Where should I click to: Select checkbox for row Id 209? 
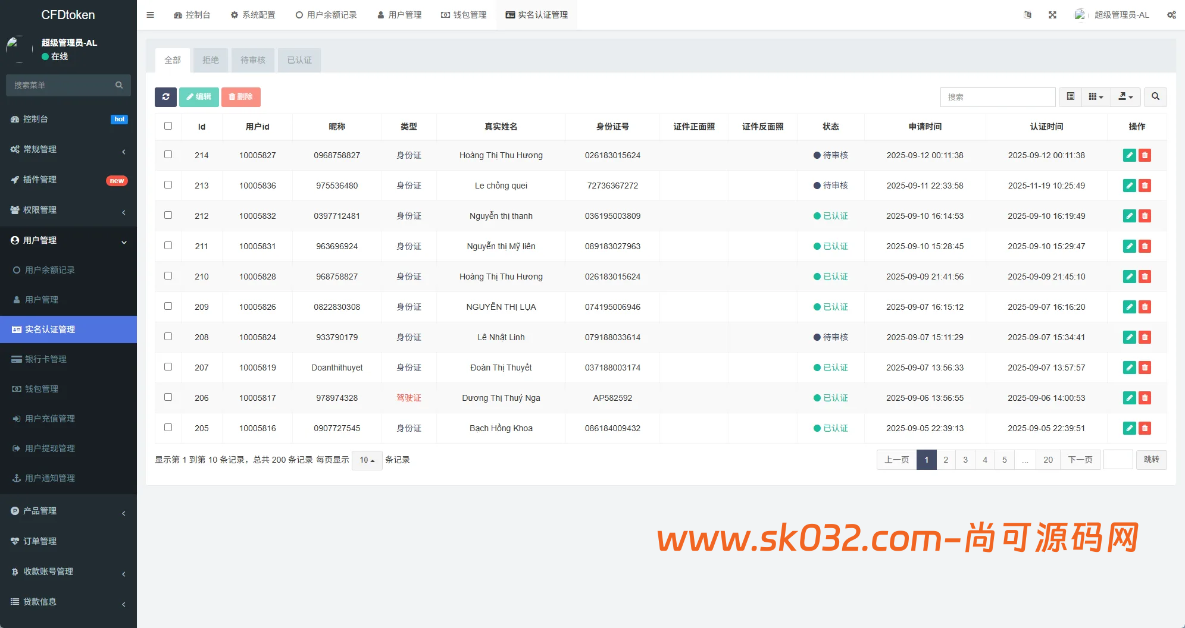pyautogui.click(x=168, y=306)
